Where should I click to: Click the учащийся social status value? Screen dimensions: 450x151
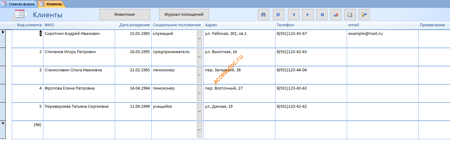[162, 107]
